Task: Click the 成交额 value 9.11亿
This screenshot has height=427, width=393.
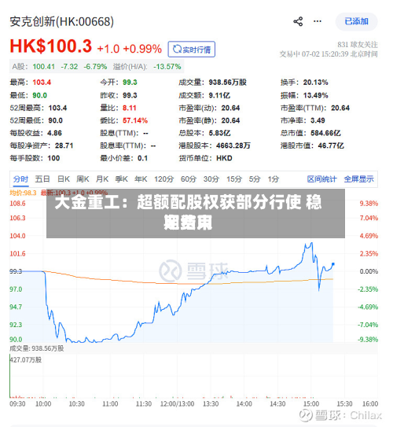Action: tap(219, 95)
